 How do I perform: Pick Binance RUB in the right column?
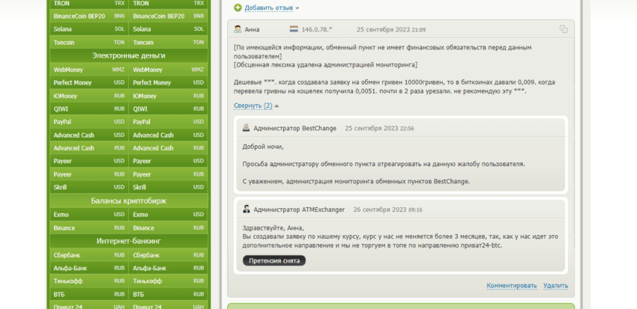(x=168, y=227)
